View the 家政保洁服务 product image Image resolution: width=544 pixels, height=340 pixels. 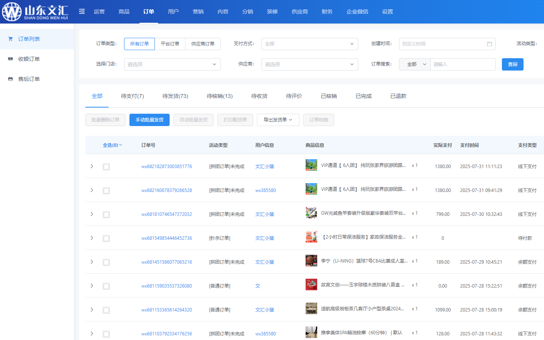(x=311, y=237)
